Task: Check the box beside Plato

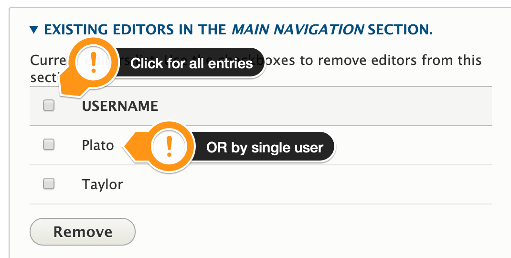Action: 49,144
